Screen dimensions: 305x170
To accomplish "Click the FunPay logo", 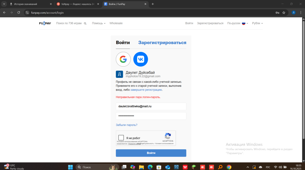I will coord(45,24).
